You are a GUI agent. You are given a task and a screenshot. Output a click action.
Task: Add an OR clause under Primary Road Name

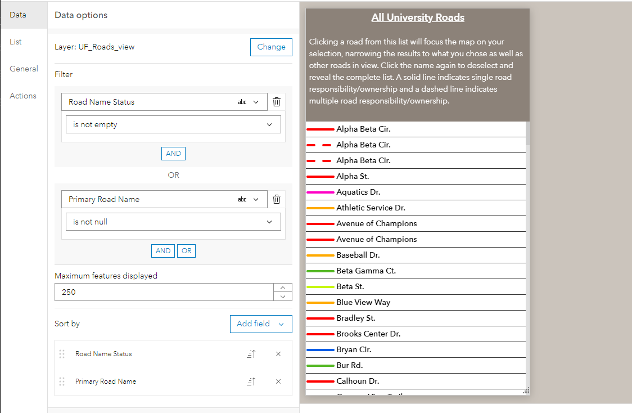186,250
